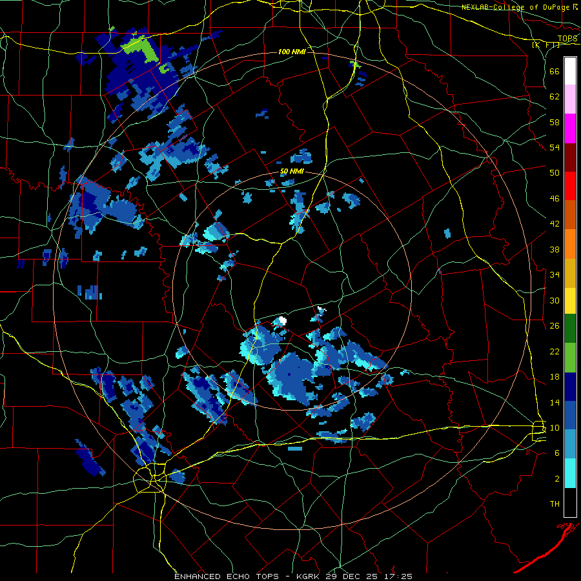Click the '26' scale number
The width and height of the screenshot is (581, 581).
pyautogui.click(x=555, y=326)
